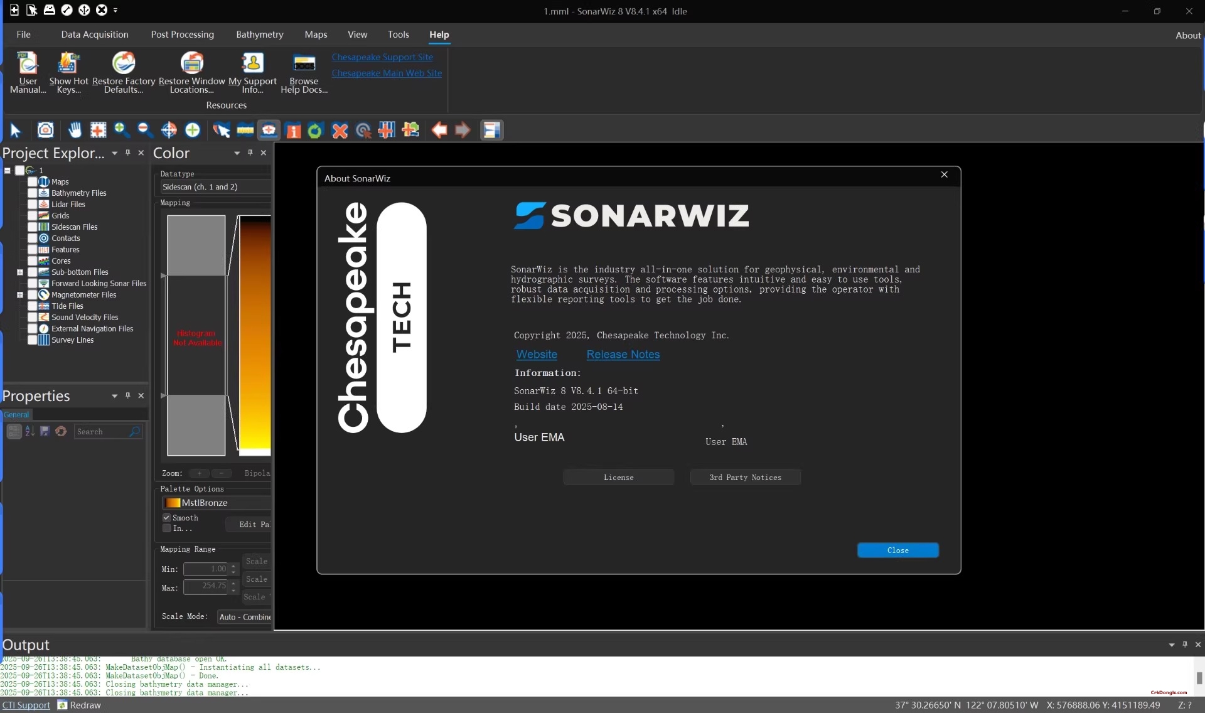Screen dimensions: 1205x713
Task: Uncheck the Bathymetry Files layer
Action: (33, 193)
